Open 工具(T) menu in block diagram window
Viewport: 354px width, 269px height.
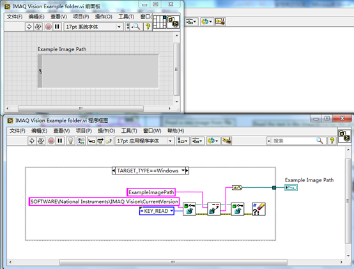click(129, 131)
